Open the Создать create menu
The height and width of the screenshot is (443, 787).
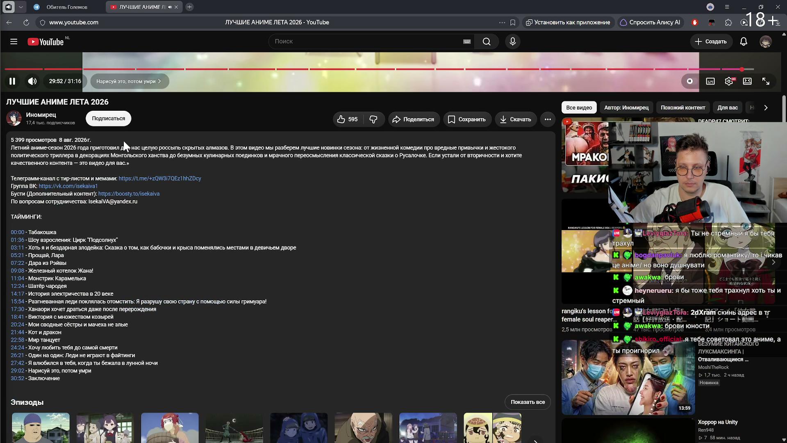tap(710, 41)
